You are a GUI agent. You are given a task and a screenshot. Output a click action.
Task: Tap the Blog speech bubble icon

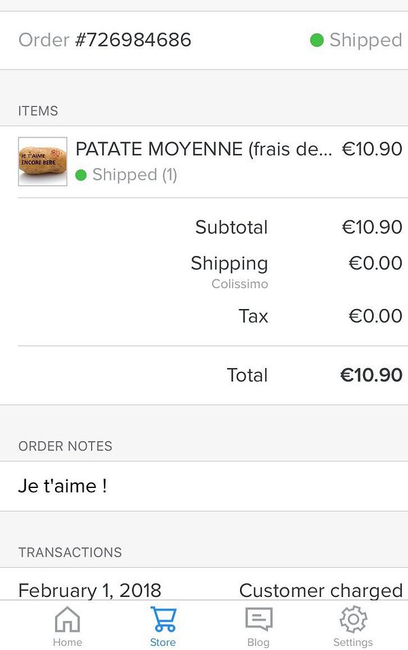coord(258,619)
